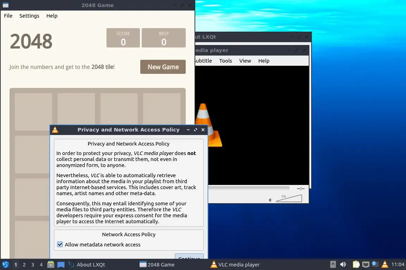
Task: Switch to About LXQt in taskbar
Action: pyautogui.click(x=87, y=265)
